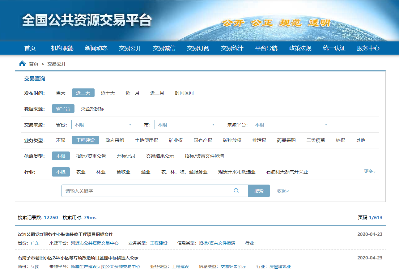Select 碳排放权 business type
The height and width of the screenshot is (273, 399).
(232, 140)
